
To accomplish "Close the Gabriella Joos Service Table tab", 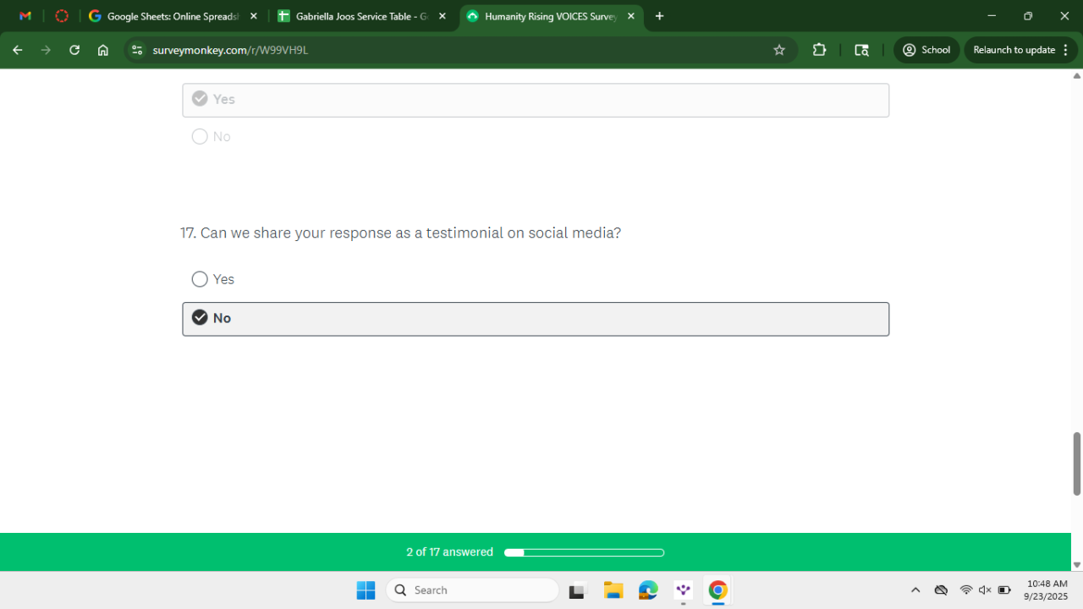I will click(x=442, y=16).
